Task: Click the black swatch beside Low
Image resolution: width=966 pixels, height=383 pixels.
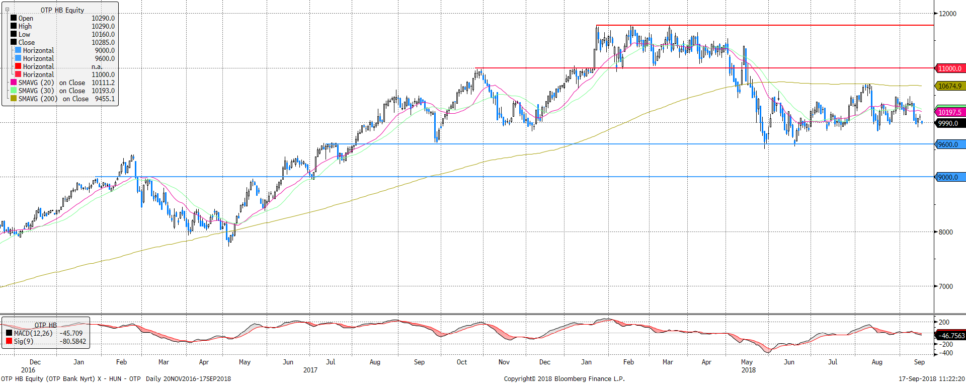Action: pos(14,34)
